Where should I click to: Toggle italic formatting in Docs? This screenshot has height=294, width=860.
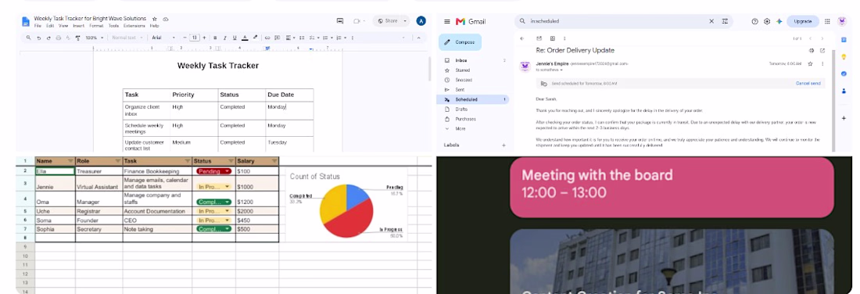225,38
